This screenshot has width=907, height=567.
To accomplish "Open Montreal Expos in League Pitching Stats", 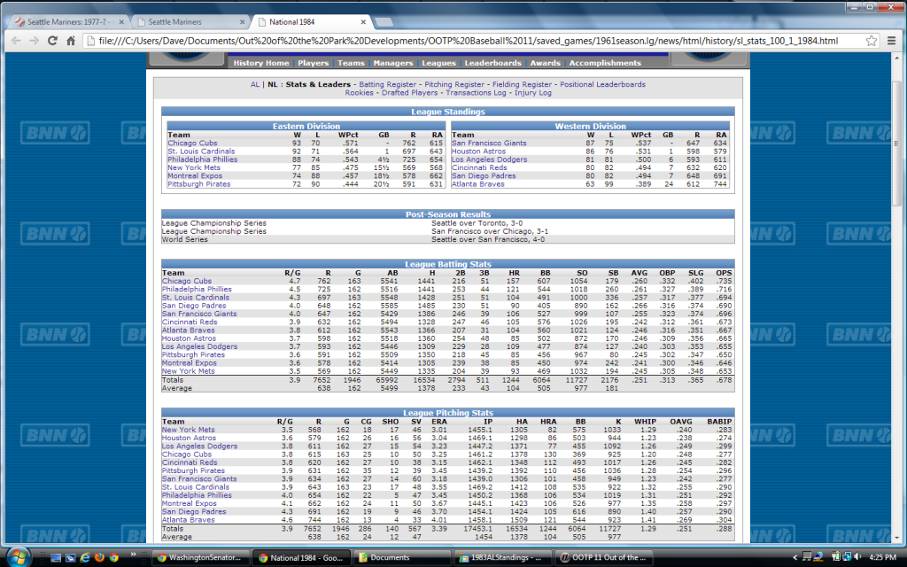I will click(x=190, y=503).
